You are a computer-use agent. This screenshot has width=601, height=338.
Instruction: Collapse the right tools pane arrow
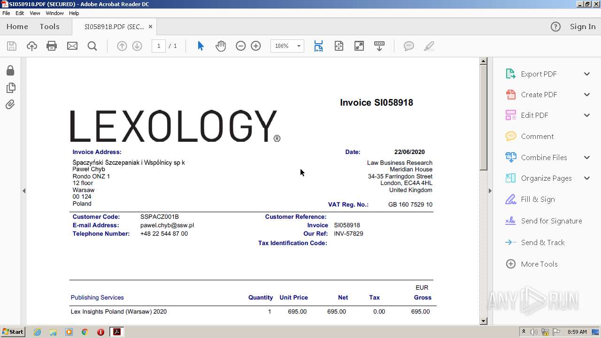point(490,191)
